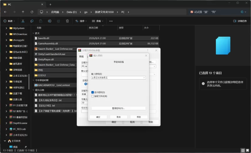Close the 压缩文件名和参数 dialog

(x=156, y=50)
